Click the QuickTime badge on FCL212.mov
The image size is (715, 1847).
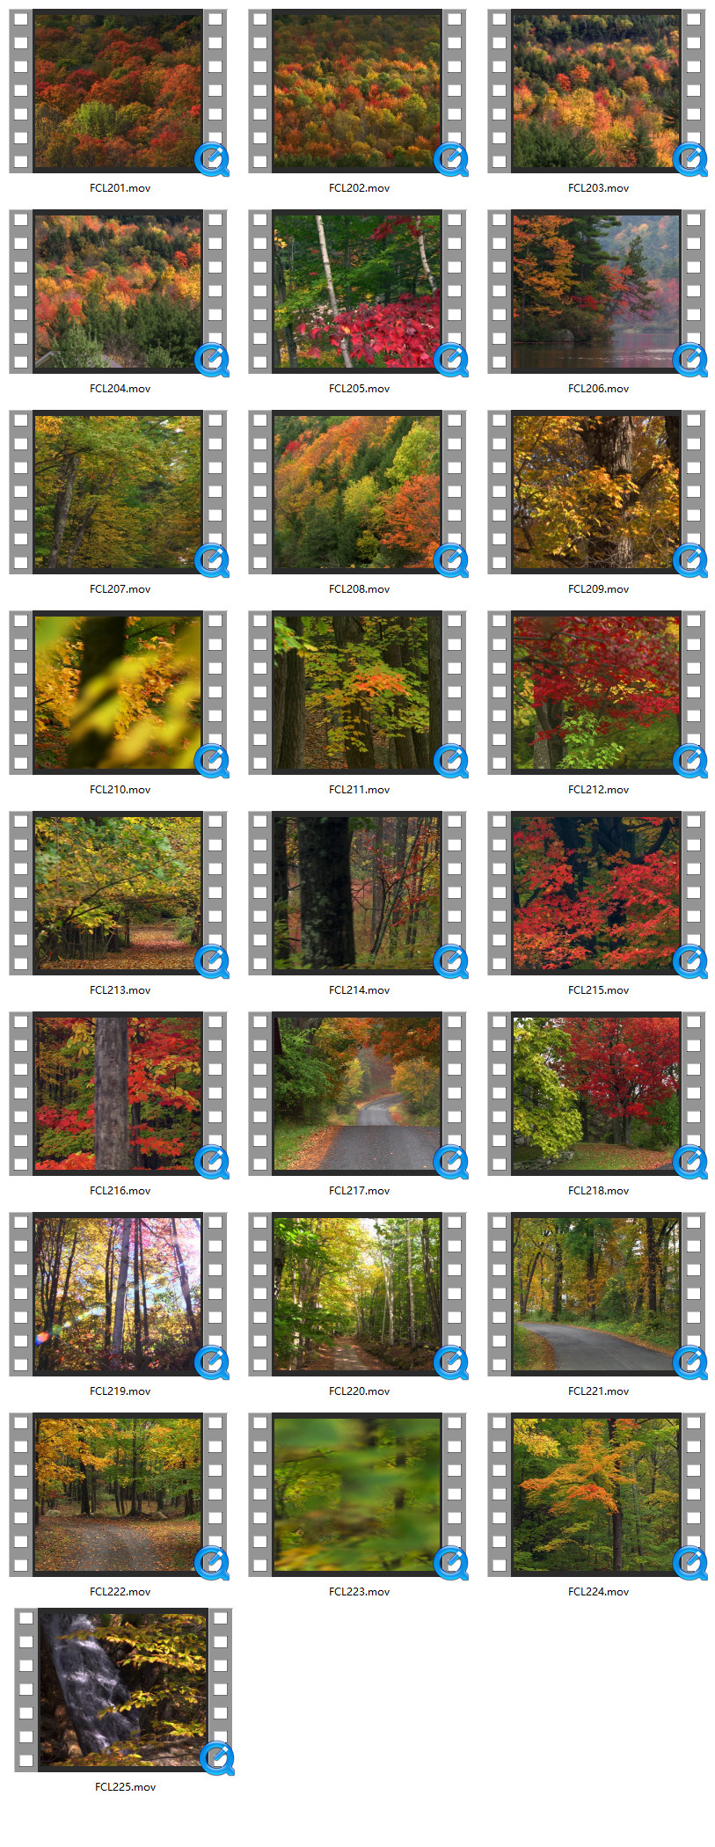coord(690,761)
